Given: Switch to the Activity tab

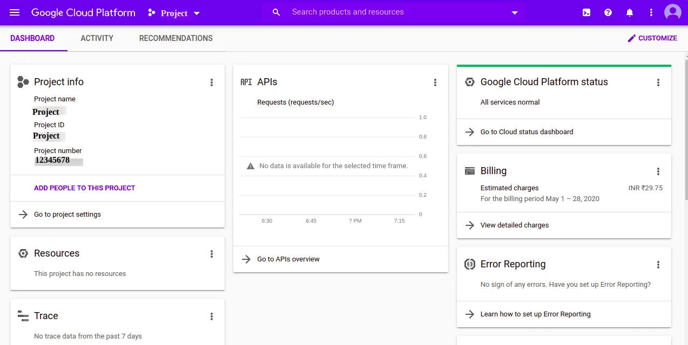Looking at the screenshot, I should (97, 38).
